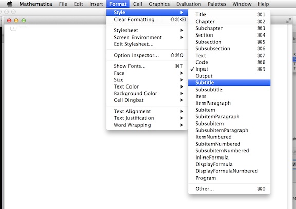The height and width of the screenshot is (209, 296).
Task: Apply the Item style
Action: 229,96
